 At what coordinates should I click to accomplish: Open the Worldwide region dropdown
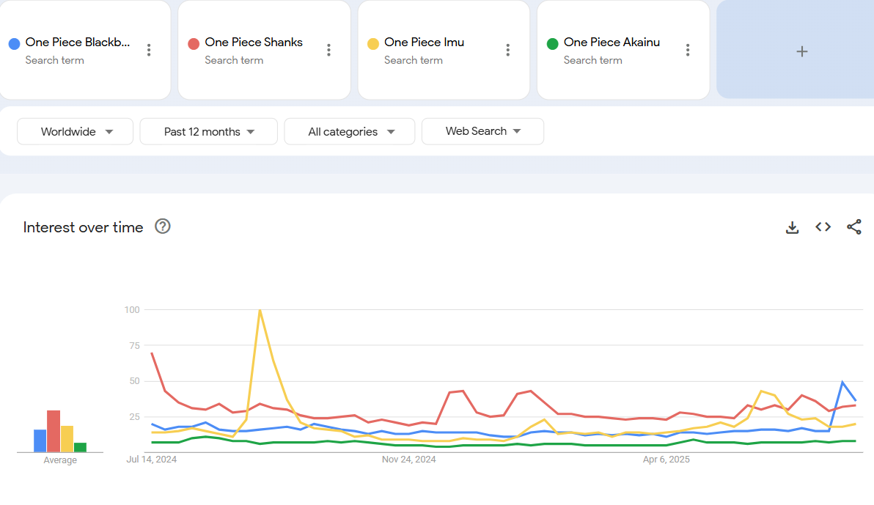point(76,131)
